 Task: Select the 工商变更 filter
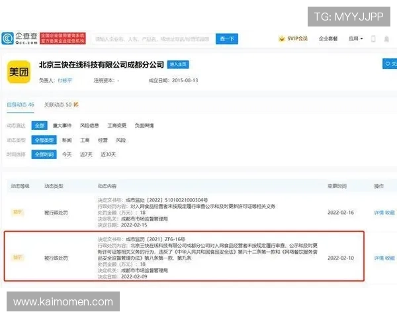click(116, 125)
